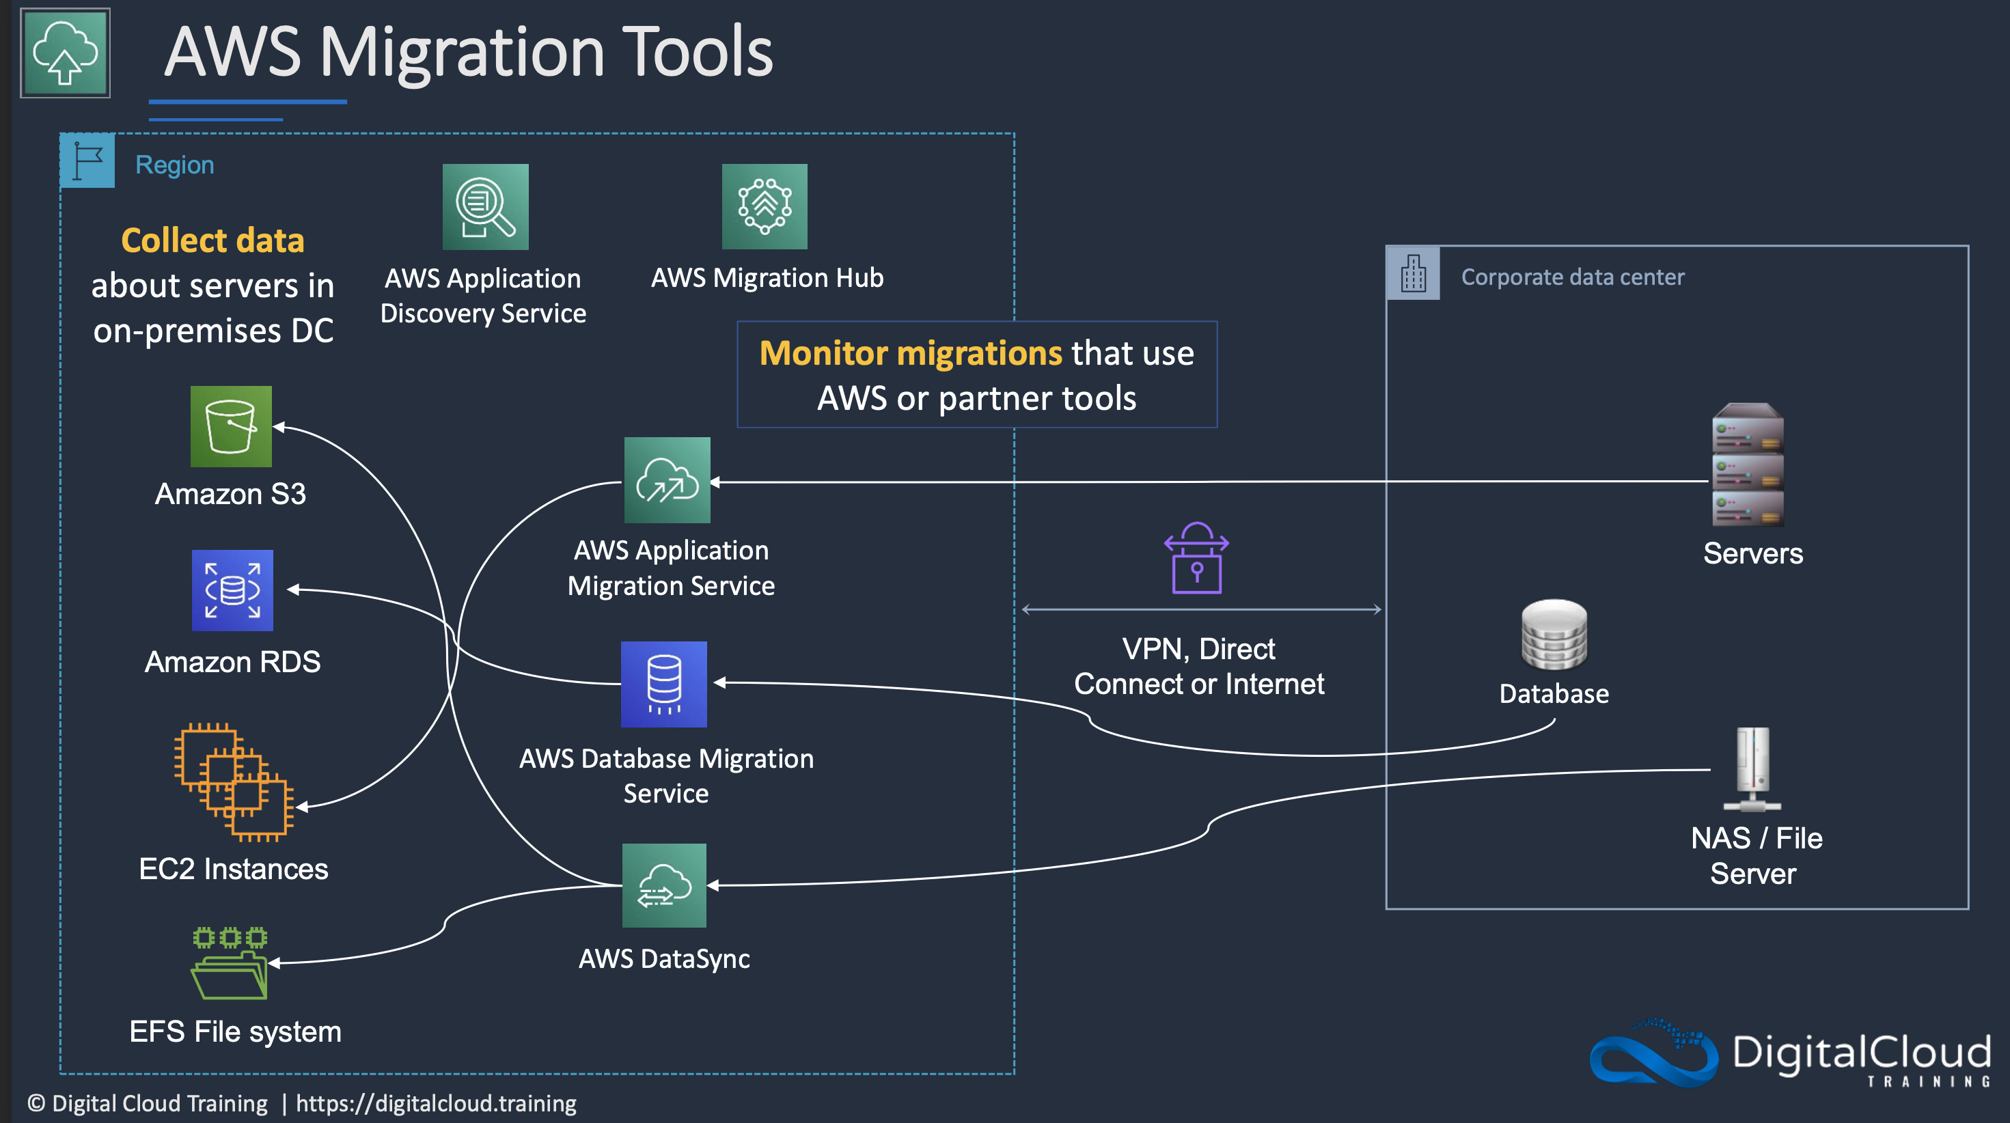Screen dimensions: 2010x1123
Task: Select the Region flag icon
Action: [87, 161]
